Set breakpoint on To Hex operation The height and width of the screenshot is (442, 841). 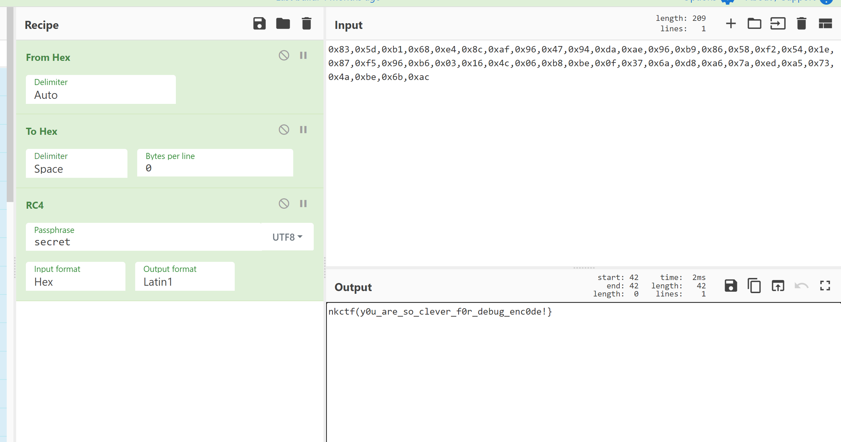[x=303, y=129]
